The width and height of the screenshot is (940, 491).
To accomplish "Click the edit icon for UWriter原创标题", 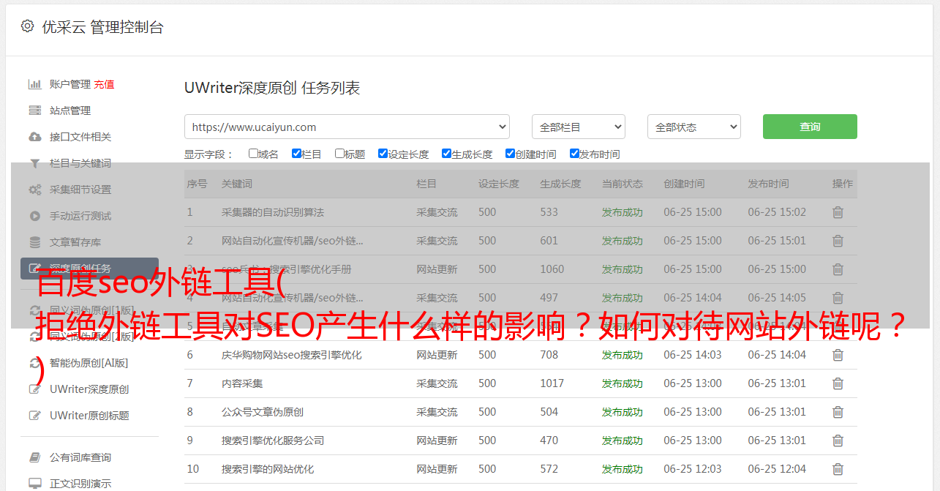I will (x=34, y=416).
